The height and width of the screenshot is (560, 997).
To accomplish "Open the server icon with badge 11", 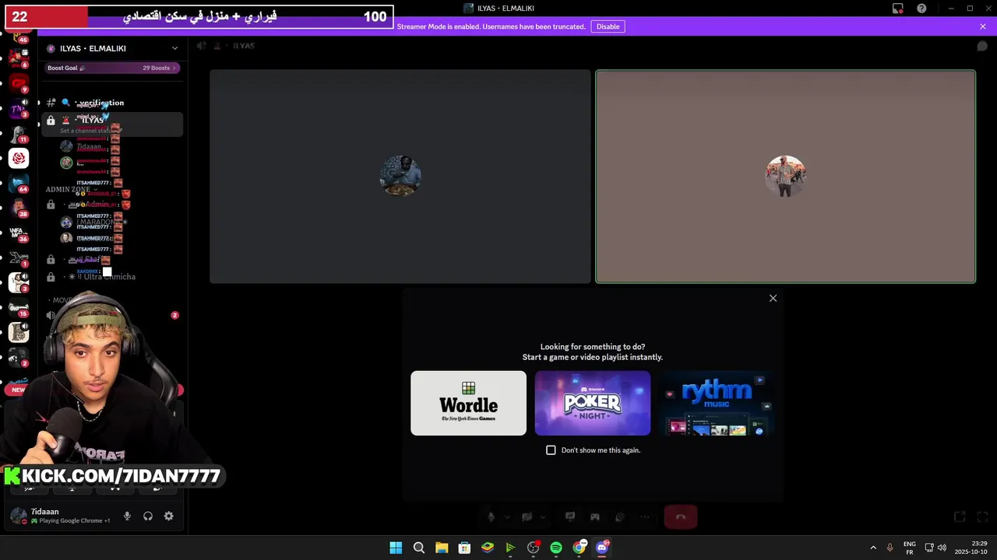I will pos(19,134).
